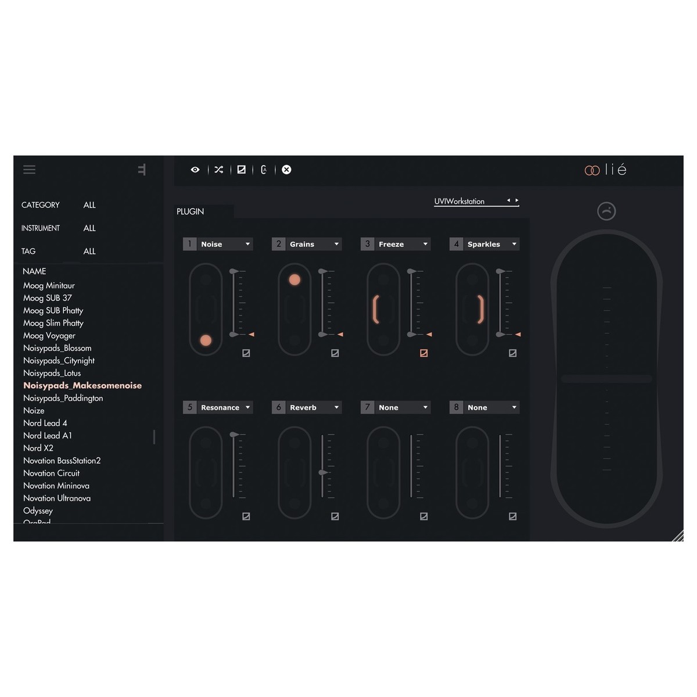
Task: Click the preset list scrollbar
Action: [154, 437]
